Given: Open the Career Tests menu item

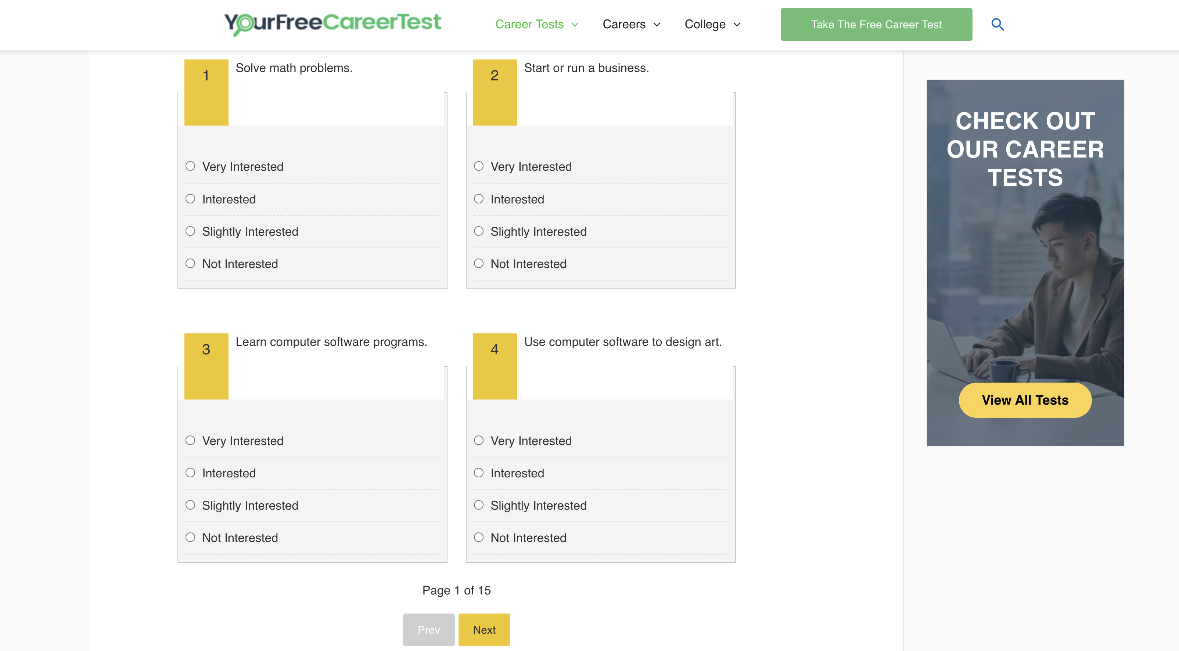Looking at the screenshot, I should pyautogui.click(x=529, y=25).
